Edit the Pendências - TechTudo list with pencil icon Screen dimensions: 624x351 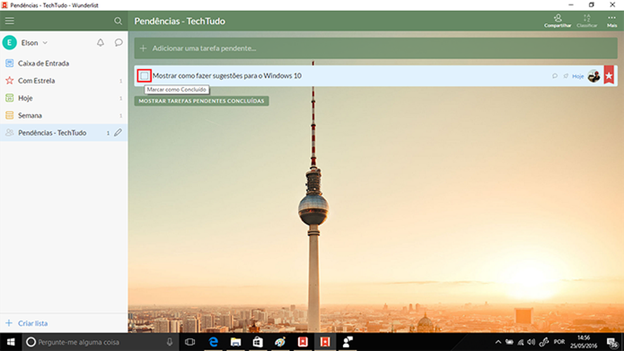pos(118,132)
